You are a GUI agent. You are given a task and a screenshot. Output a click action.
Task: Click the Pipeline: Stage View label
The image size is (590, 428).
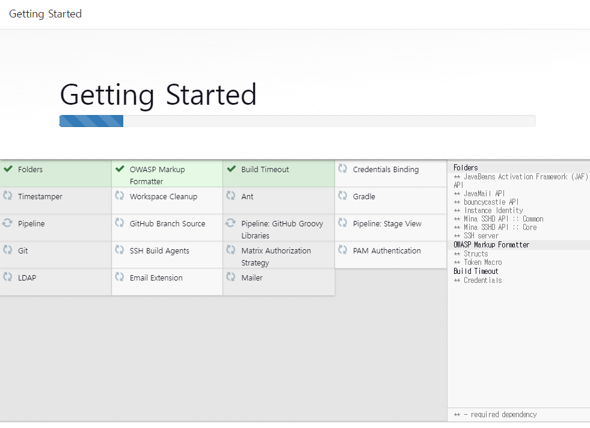click(x=387, y=224)
